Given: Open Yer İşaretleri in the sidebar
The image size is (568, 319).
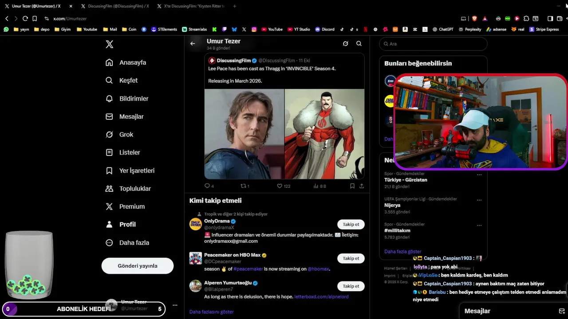Looking at the screenshot, I should click(x=130, y=171).
